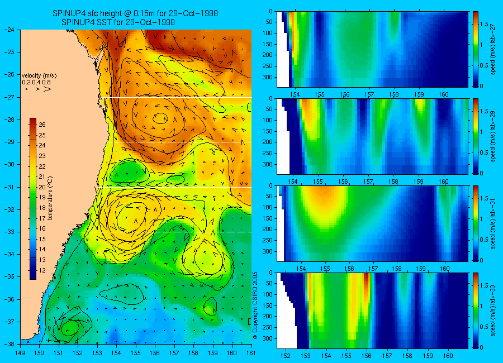This screenshot has width=503, height=363.
Task: Click the "149" longitude tick label
Action: tap(20, 353)
